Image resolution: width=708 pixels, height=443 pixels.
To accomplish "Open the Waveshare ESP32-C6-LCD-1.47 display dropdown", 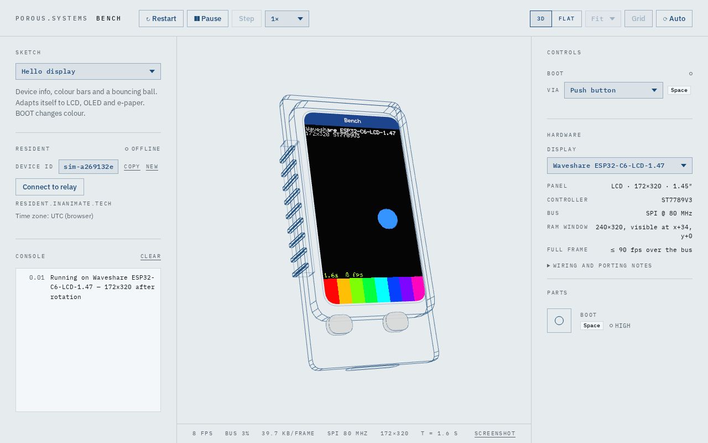I will [619, 166].
